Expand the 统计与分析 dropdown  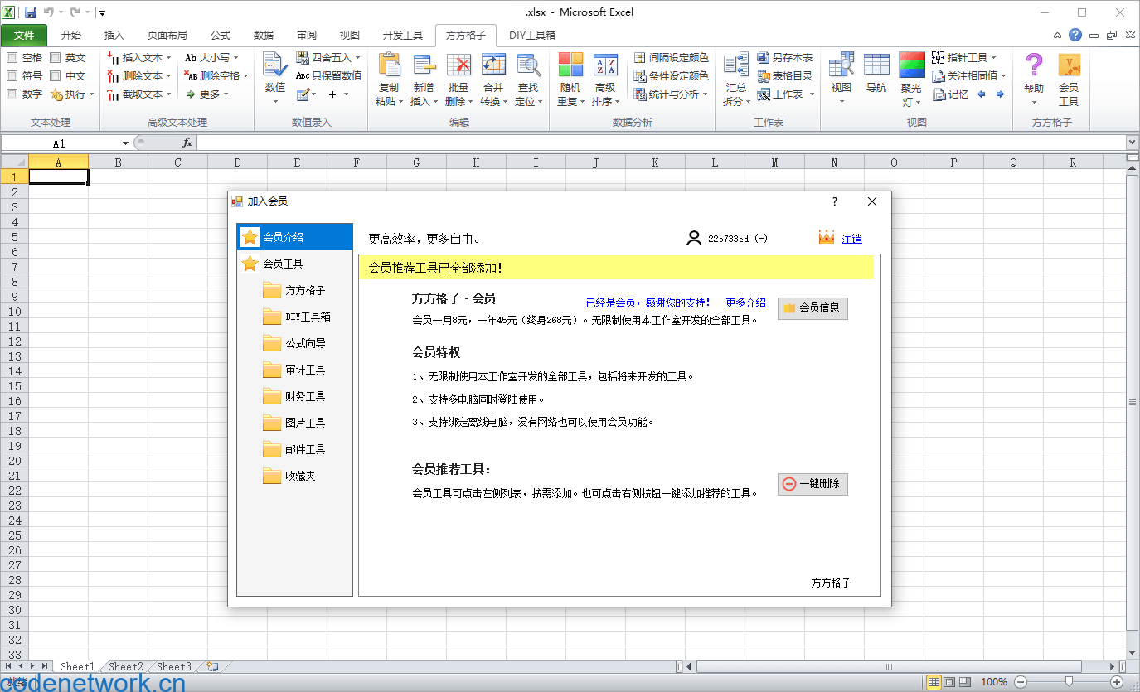click(705, 94)
